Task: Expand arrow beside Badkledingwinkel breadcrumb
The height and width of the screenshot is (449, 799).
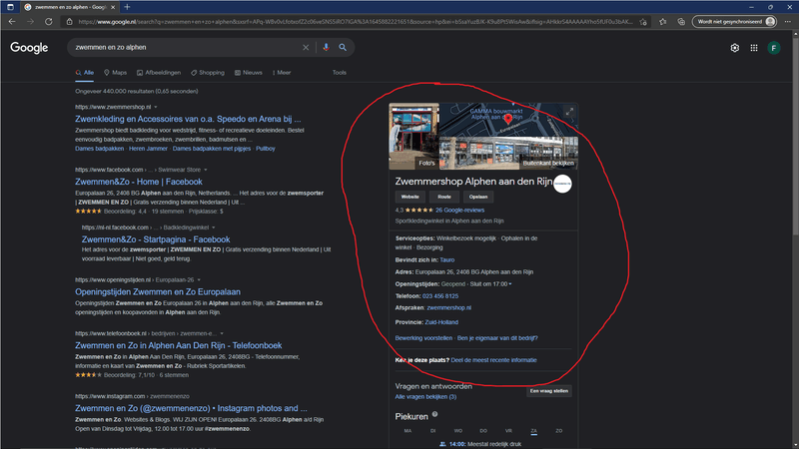Action: click(214, 227)
